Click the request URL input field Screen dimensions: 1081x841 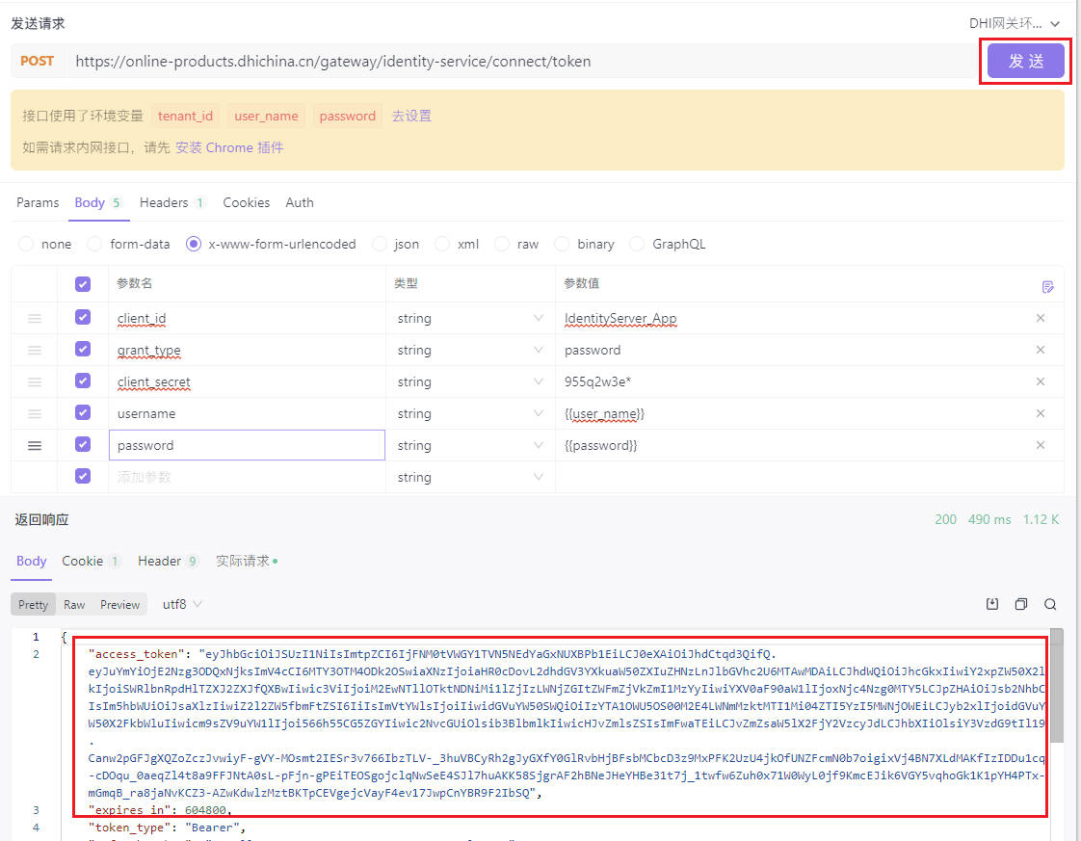point(520,62)
